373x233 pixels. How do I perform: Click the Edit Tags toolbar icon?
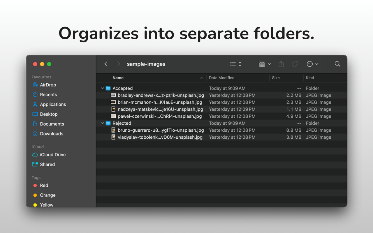[295, 64]
